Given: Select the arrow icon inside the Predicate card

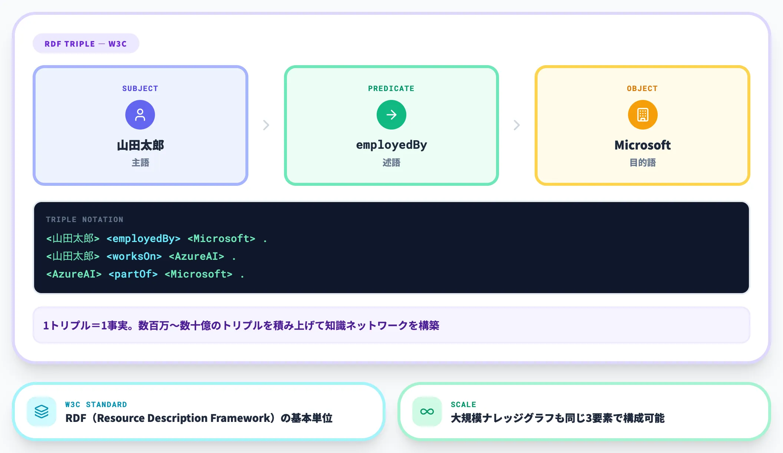Looking at the screenshot, I should click(x=391, y=115).
